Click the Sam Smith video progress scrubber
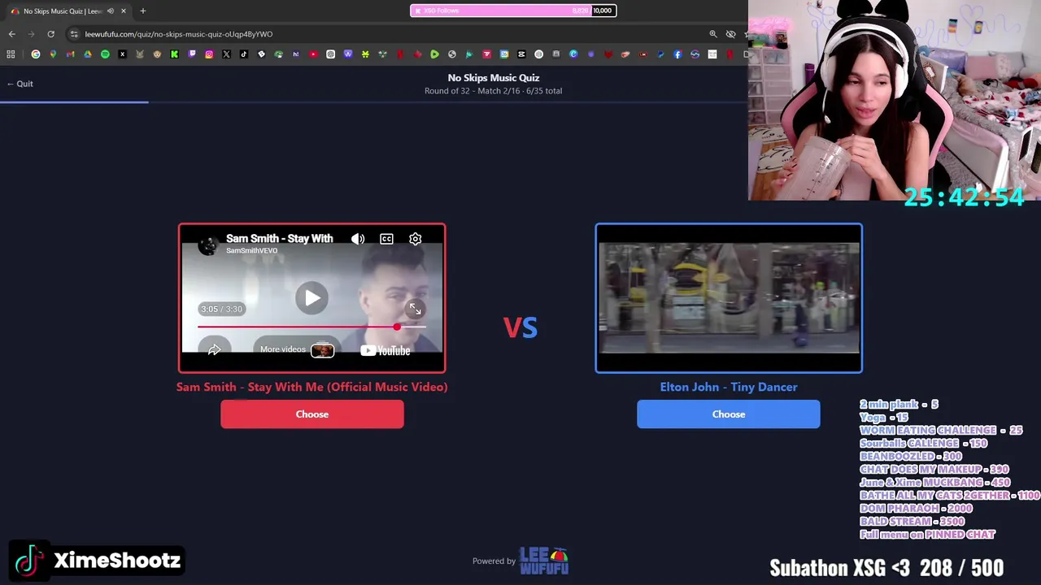This screenshot has height=585, width=1041. (x=397, y=327)
